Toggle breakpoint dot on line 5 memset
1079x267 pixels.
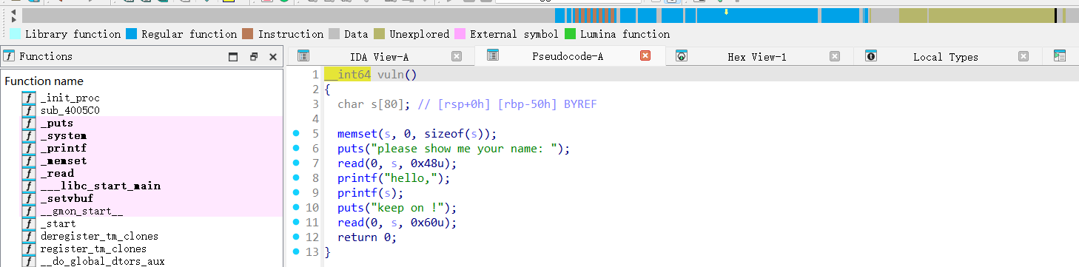[296, 134]
